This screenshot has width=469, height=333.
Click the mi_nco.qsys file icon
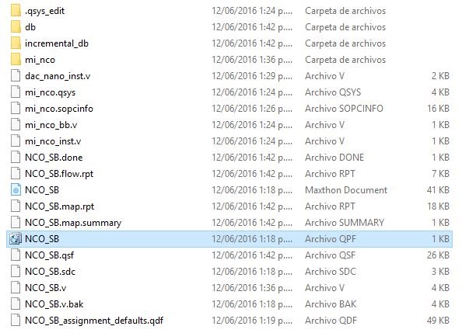click(x=16, y=92)
